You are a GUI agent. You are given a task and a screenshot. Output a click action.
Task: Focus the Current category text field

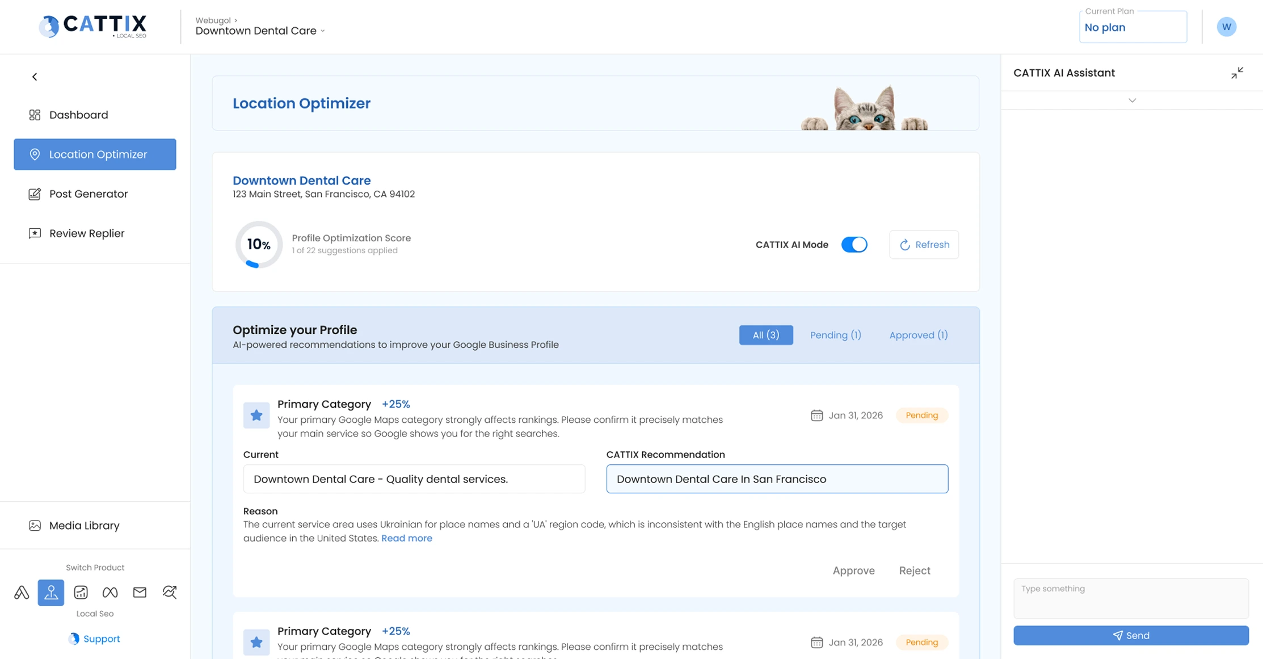(x=414, y=479)
